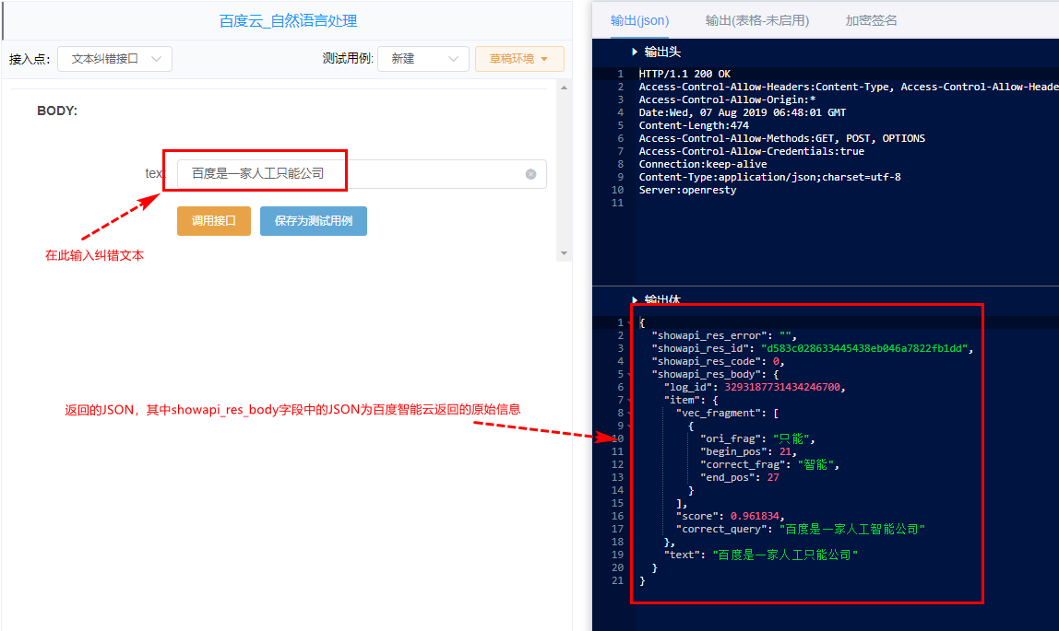Collapse the 输出头 section
Image resolution: width=1059 pixels, height=631 pixels.
click(634, 52)
